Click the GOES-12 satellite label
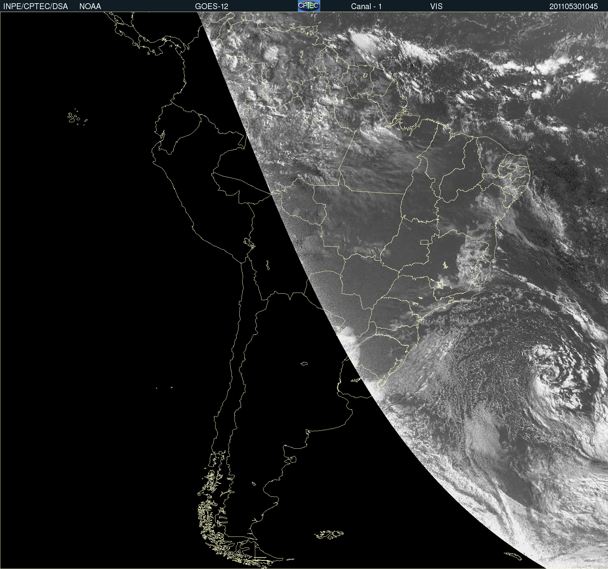The height and width of the screenshot is (569, 608). coord(212,7)
